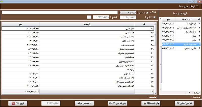Click the up arrow of main table scrollbar

(x=155, y=23)
